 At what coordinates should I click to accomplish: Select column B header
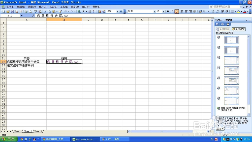point(64,20)
